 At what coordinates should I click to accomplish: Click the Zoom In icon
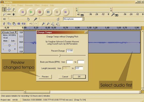coord(43,24)
